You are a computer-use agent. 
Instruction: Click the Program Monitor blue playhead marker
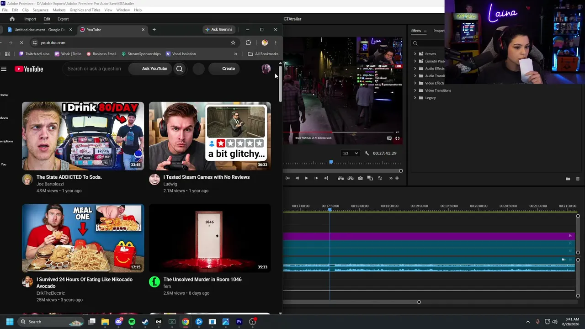[x=331, y=162]
